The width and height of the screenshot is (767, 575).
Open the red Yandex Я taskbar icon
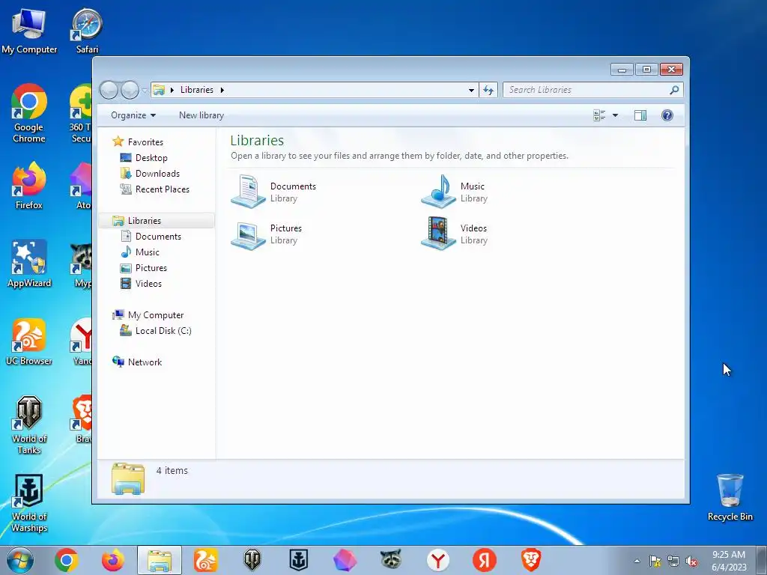coord(485,560)
